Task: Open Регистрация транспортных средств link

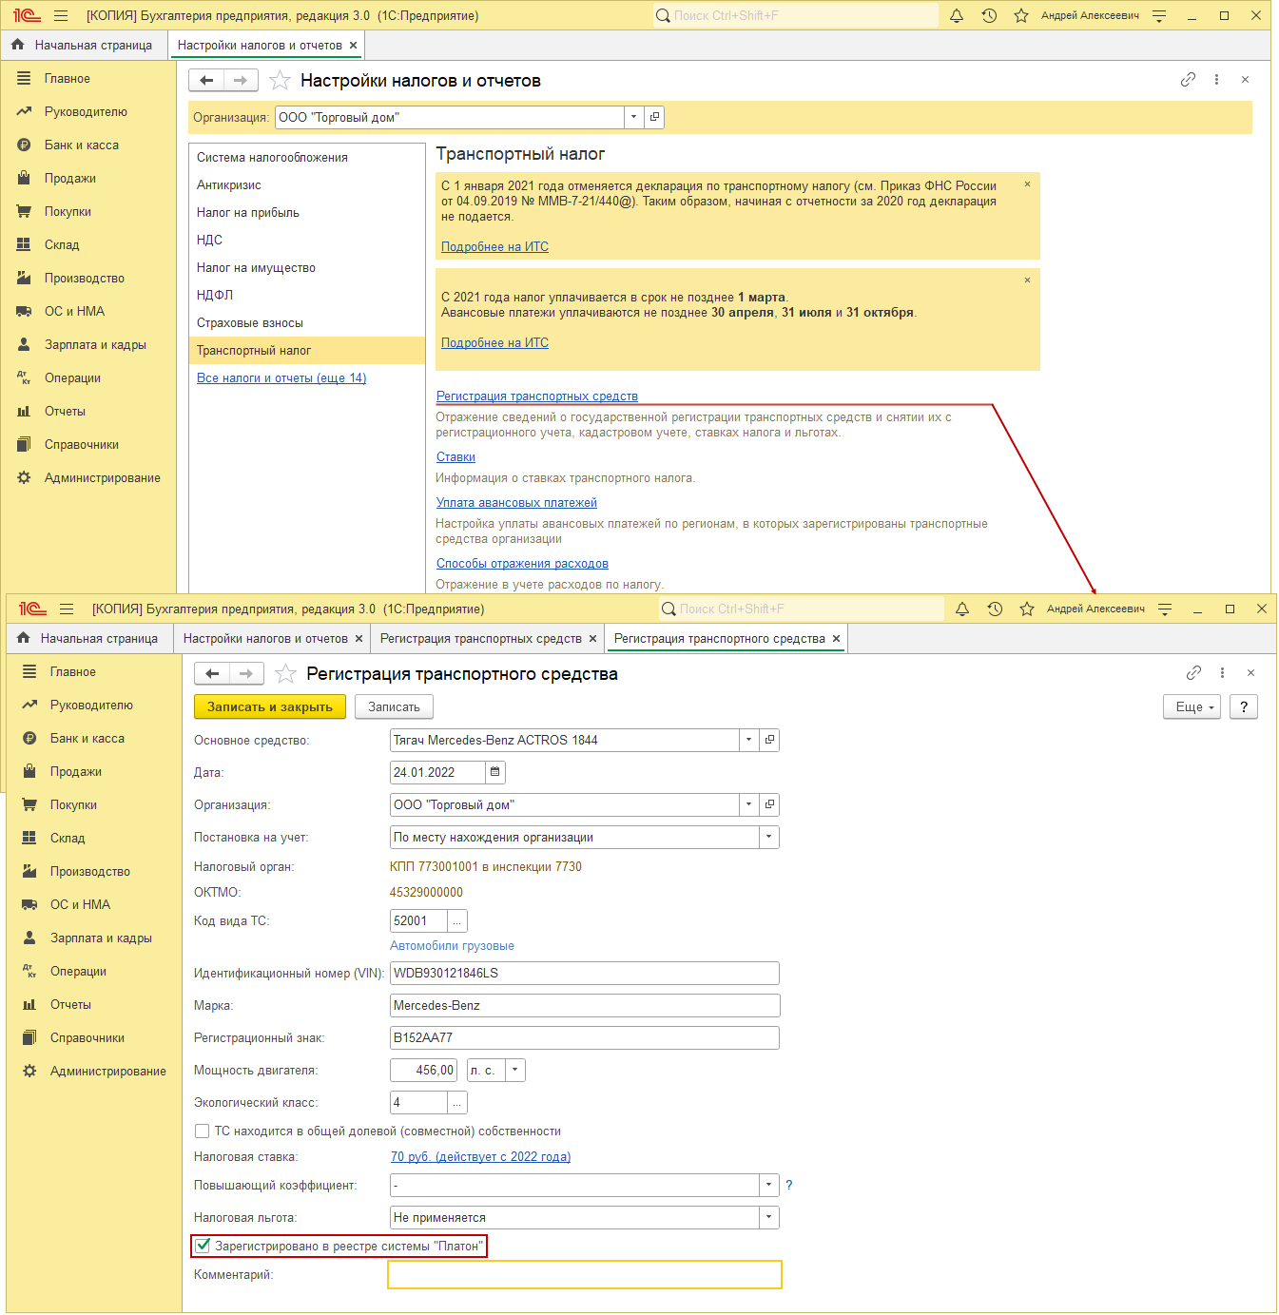Action: pos(537,396)
